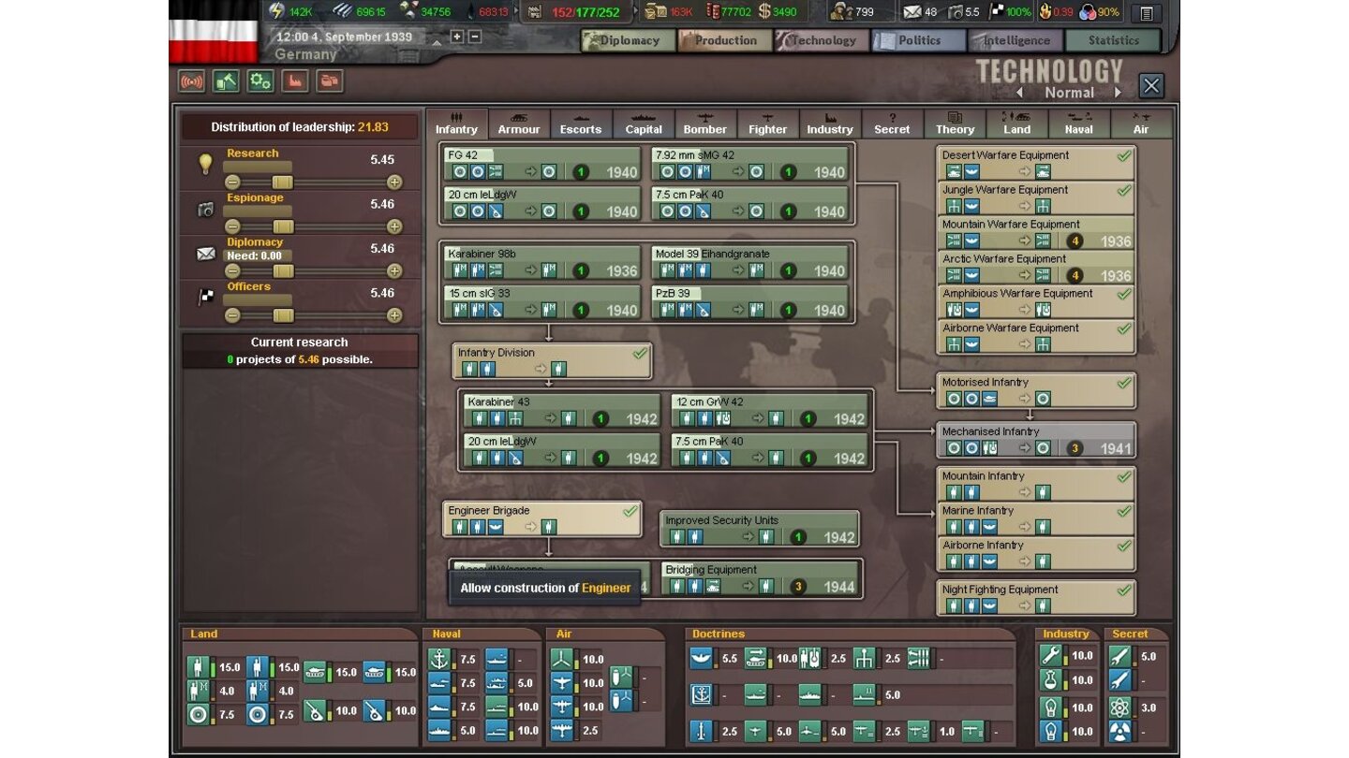The image size is (1349, 758).
Task: Open the Production screen
Action: click(725, 40)
